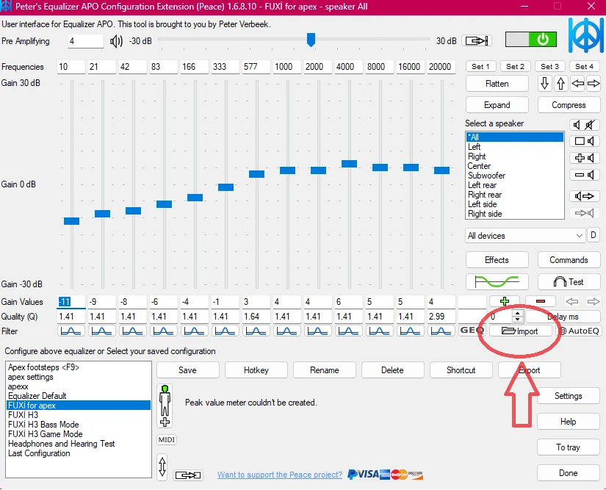Open the Effects panel
Screen dimensions: 606x490
pos(497,260)
